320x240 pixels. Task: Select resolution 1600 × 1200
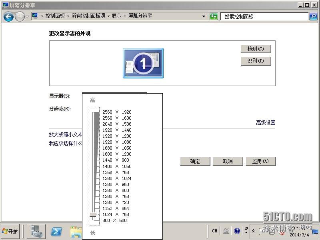(x=117, y=154)
